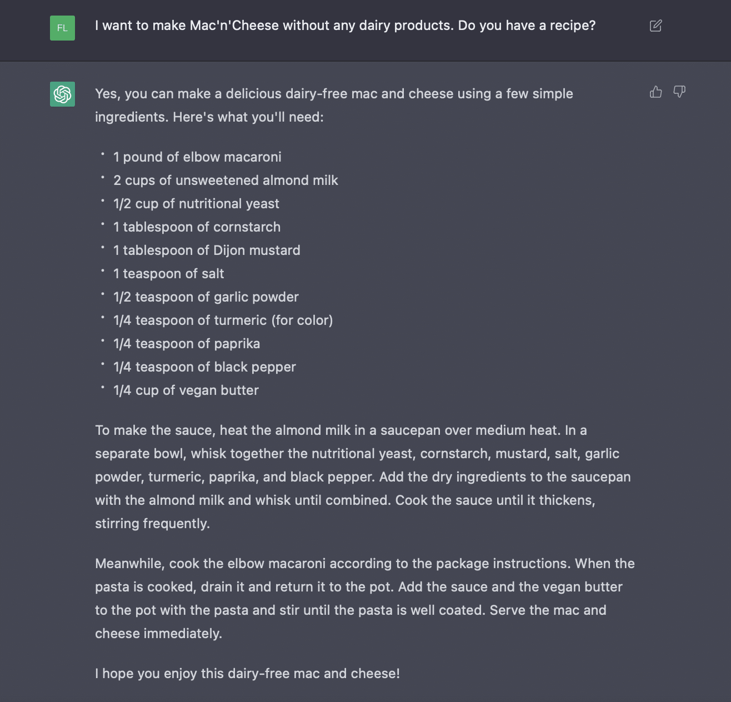
Task: Click the '1 teaspoon of salt' item
Action: tap(168, 274)
